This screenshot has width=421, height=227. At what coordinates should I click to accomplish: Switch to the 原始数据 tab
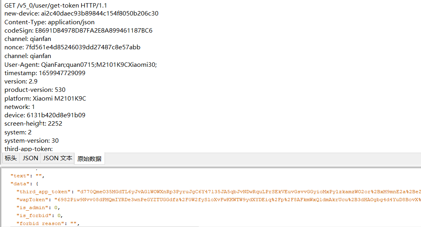click(x=89, y=159)
